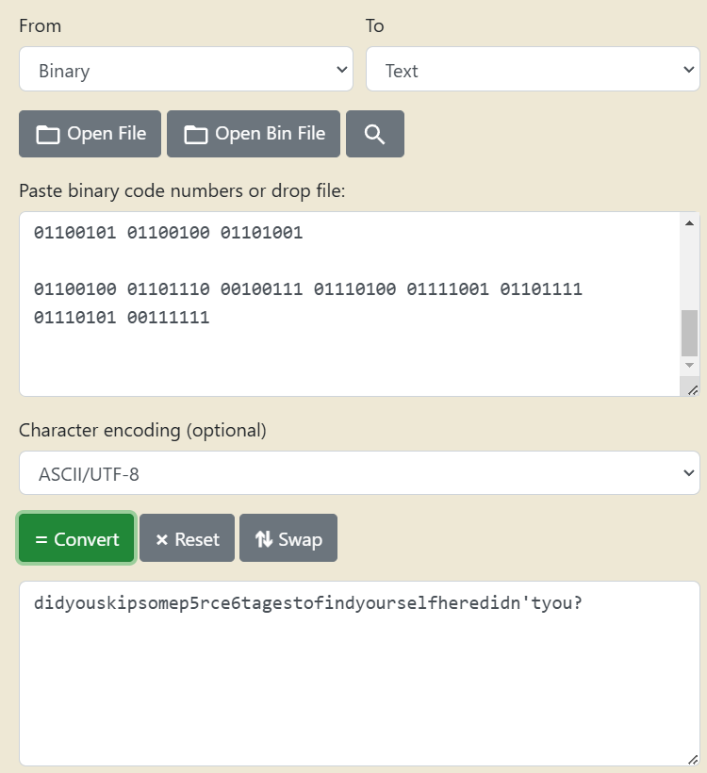Viewport: 707px width, 773px height.
Task: Click the binary input resize handle
Action: pyautogui.click(x=693, y=389)
